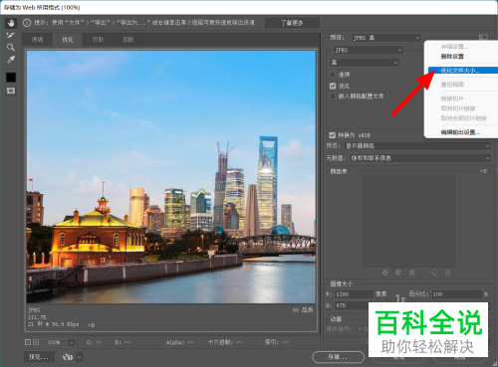Image resolution: width=498 pixels, height=367 pixels.
Task: Click map selected colors to transparent icon
Action: 384,273
